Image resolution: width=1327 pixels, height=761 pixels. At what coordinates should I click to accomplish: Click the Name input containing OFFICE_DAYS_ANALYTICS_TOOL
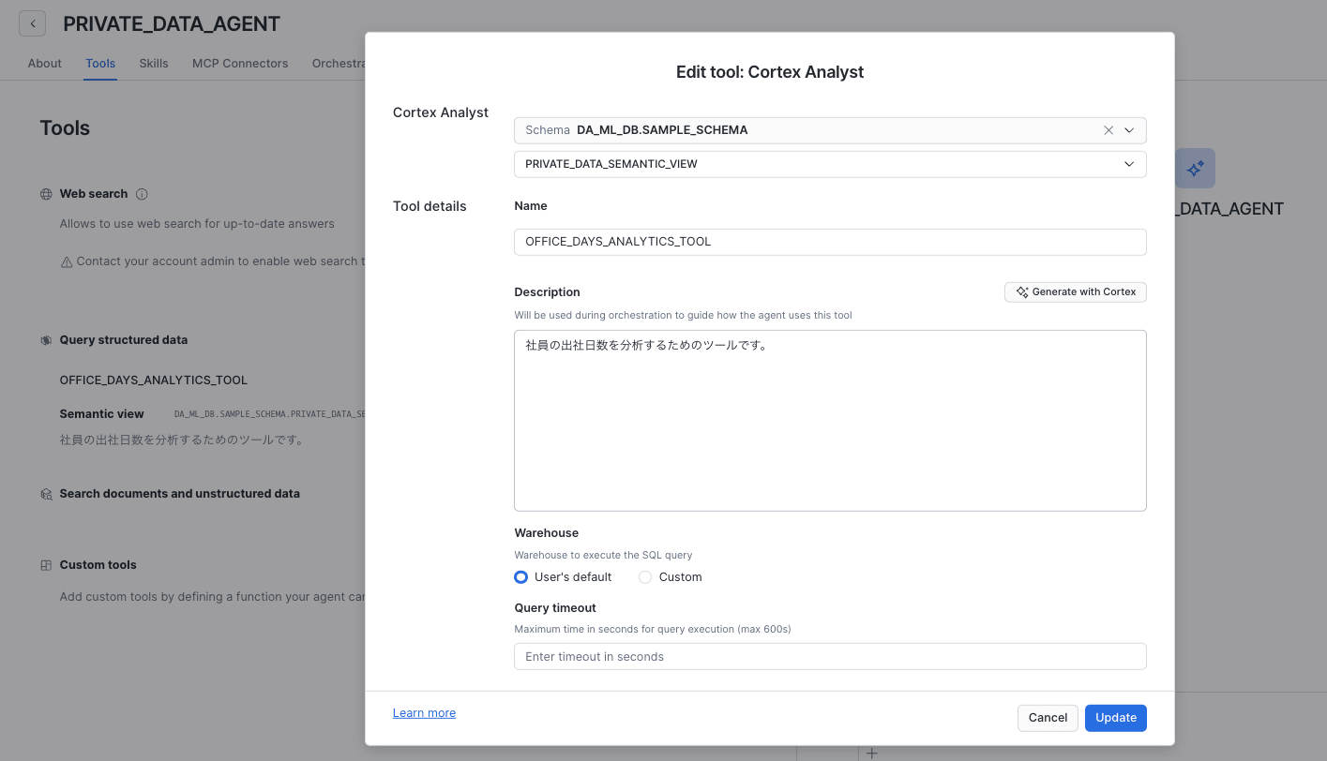coord(830,242)
